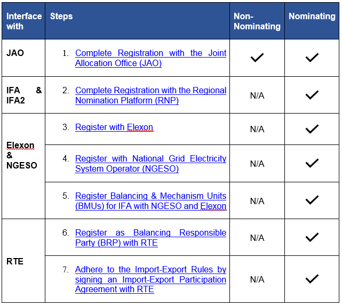Click the Nominating checkmark for Register with Elexon
This screenshot has height=306, width=342.
tap(312, 129)
